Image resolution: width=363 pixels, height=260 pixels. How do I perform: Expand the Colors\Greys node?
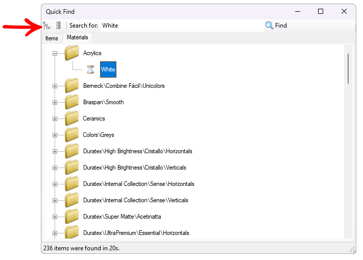[x=55, y=135]
